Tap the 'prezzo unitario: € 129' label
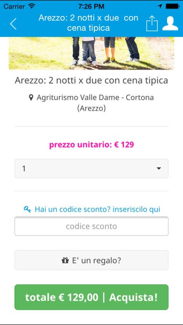This screenshot has height=325, width=183. [91, 145]
